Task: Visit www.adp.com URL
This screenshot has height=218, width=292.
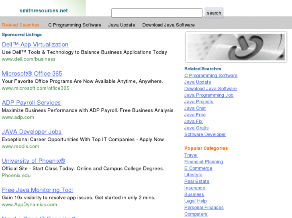Action: pos(18,118)
